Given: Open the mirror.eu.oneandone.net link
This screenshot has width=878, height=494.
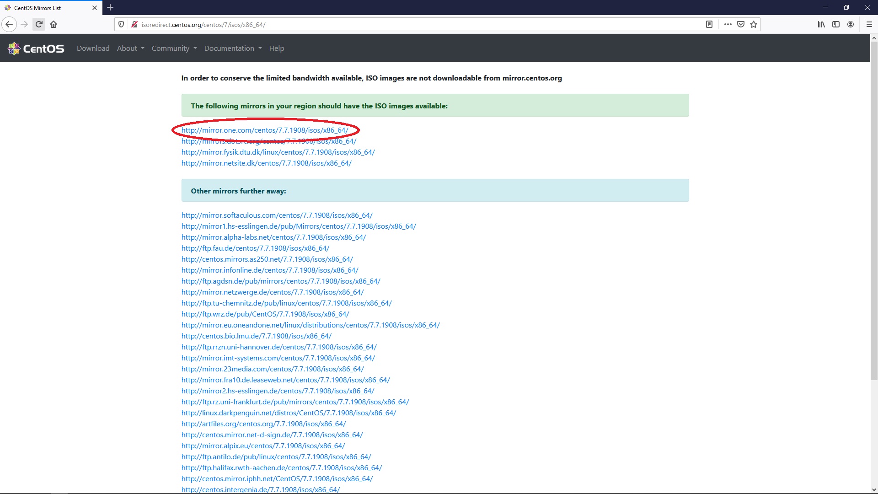Looking at the screenshot, I should [x=311, y=325].
